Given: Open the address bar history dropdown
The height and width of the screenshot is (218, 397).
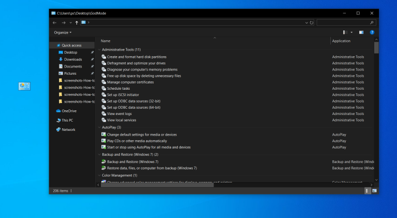Looking at the screenshot, I should [x=306, y=23].
